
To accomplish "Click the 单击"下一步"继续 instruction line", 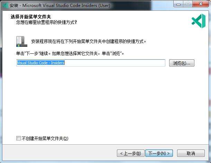I will [70, 53].
